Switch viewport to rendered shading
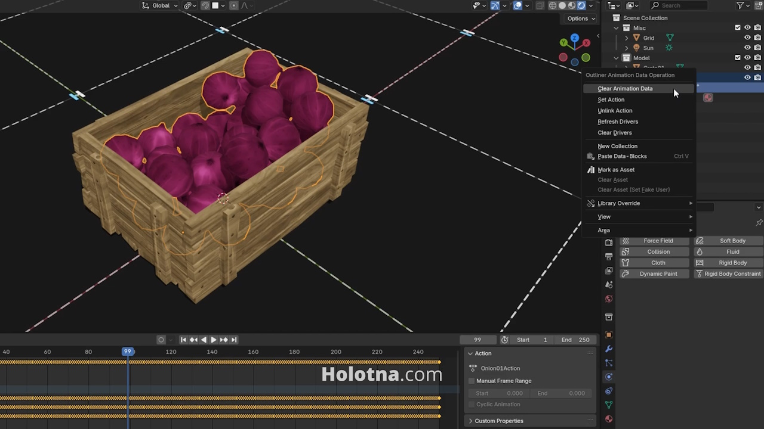The height and width of the screenshot is (429, 764). click(x=581, y=5)
